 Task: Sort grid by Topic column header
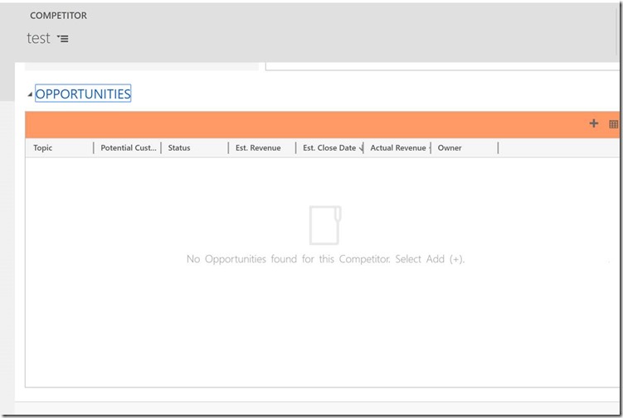tap(43, 148)
